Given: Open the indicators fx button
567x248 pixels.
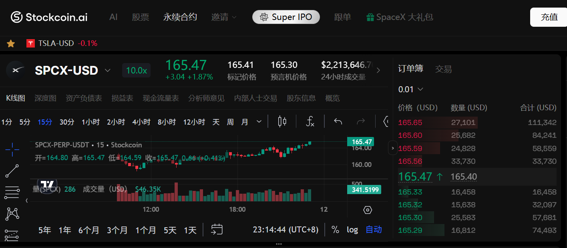Looking at the screenshot, I should click(x=310, y=122).
